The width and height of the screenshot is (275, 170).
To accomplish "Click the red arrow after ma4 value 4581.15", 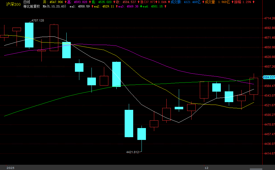I will click(x=165, y=6).
